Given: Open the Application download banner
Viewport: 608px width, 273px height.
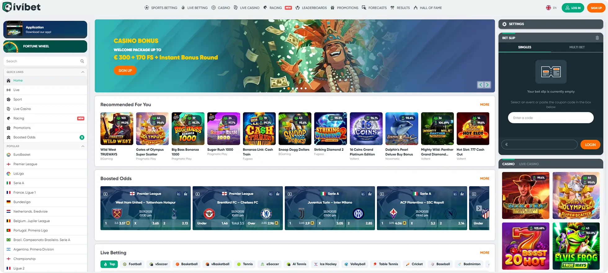Looking at the screenshot, I should (45, 29).
